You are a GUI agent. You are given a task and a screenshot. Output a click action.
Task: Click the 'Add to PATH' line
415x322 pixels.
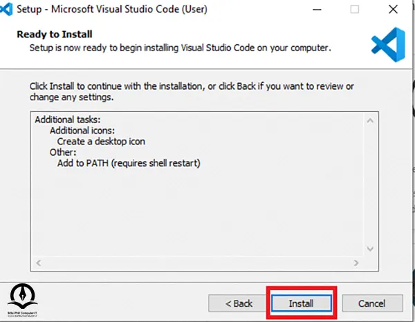click(x=129, y=163)
